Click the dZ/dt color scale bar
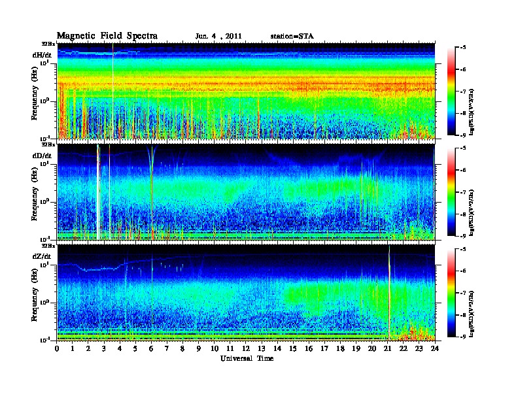518x400 pixels. coord(451,293)
